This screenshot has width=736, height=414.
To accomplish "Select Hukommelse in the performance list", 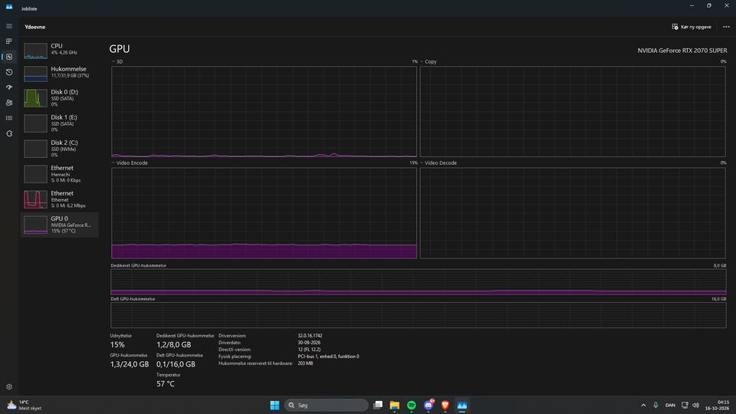I will 60,73.
